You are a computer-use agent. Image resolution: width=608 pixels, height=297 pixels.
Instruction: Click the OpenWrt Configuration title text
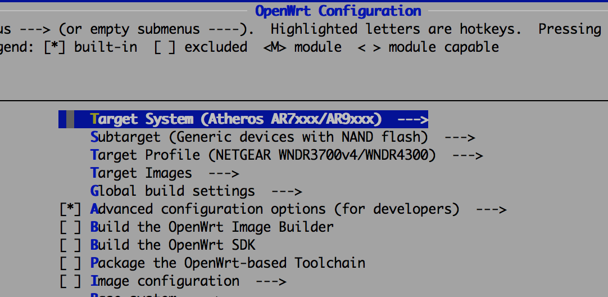[x=338, y=11]
